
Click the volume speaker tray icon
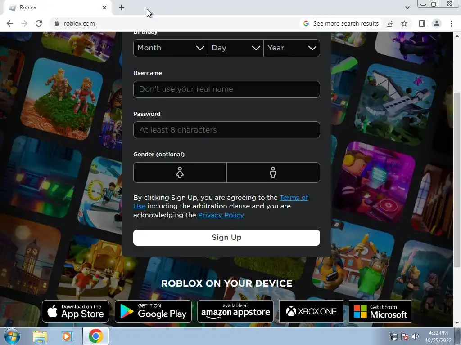pyautogui.click(x=415, y=336)
